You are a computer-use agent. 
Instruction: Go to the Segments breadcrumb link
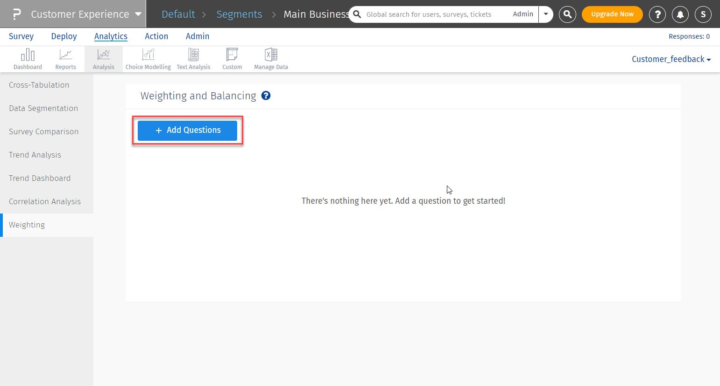pyautogui.click(x=239, y=14)
